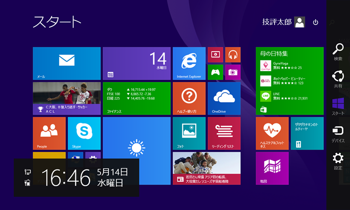The width and height of the screenshot is (350, 210).
Task: Launch the Internet Explorer tile
Action: [189, 63]
